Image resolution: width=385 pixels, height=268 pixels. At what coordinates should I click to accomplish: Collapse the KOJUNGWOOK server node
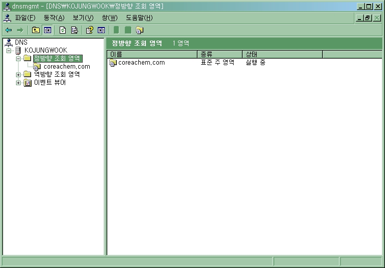[x=9, y=51]
